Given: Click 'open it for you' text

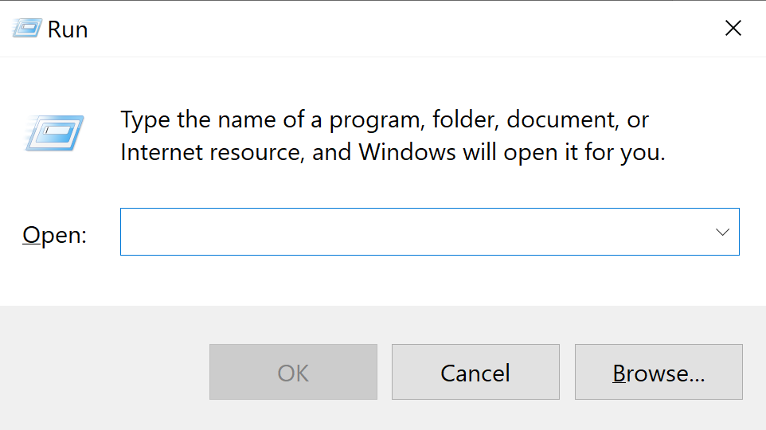Looking at the screenshot, I should click(x=584, y=152).
